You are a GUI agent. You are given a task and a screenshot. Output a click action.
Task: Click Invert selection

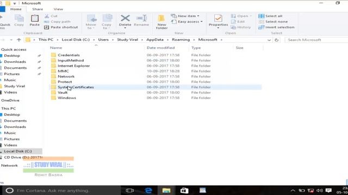click(x=277, y=27)
